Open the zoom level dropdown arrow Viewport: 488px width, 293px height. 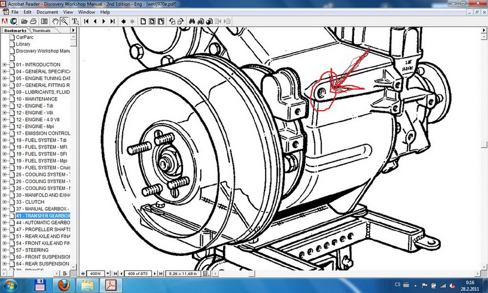coord(108,274)
